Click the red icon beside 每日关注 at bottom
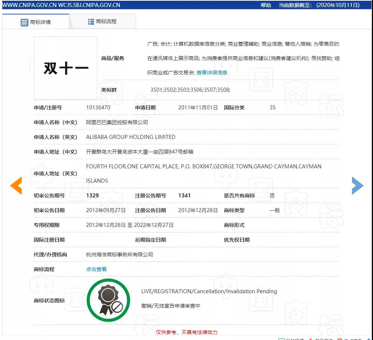 pyautogui.click(x=310, y=339)
